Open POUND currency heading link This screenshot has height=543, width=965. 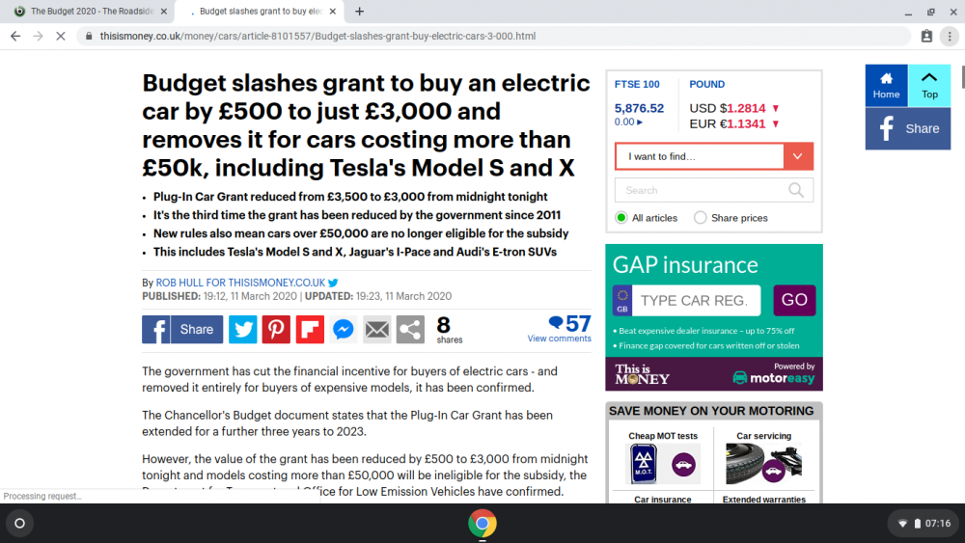point(707,84)
